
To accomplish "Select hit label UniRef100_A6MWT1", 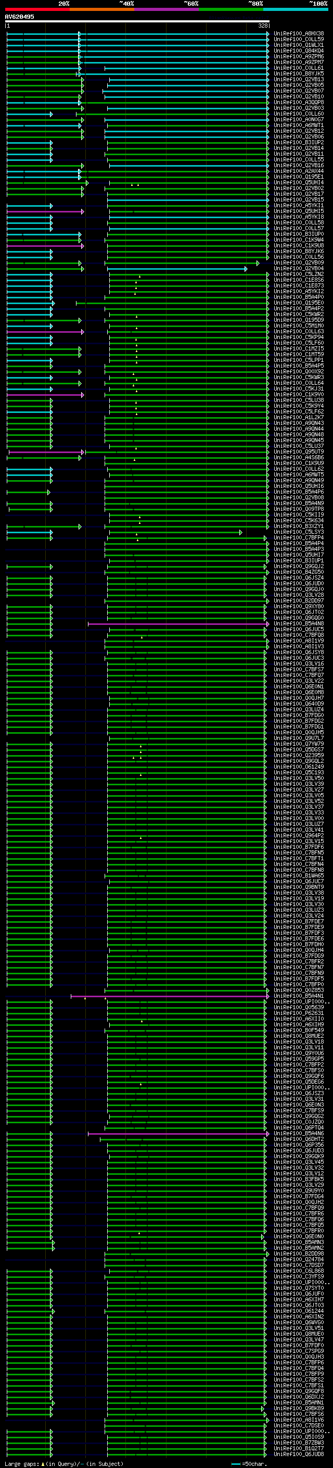I will [x=299, y=126].
